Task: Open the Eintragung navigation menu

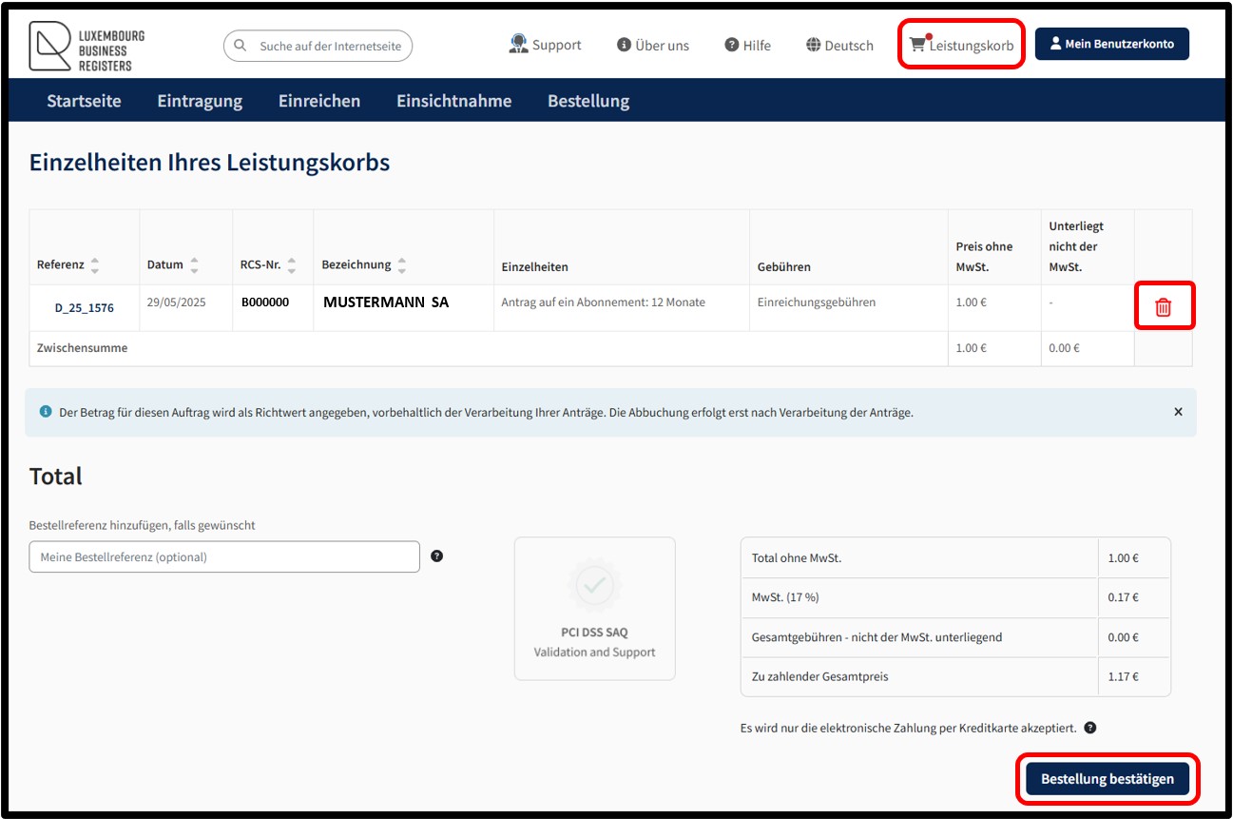Action: [200, 101]
